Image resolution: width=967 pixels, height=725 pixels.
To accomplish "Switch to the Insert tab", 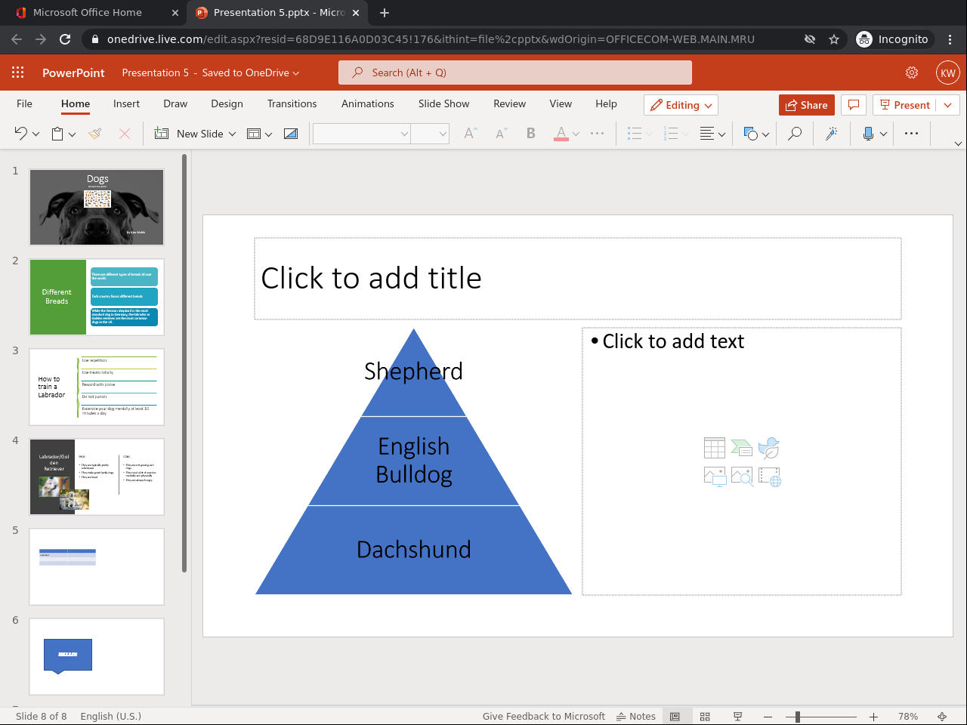I will coord(126,104).
